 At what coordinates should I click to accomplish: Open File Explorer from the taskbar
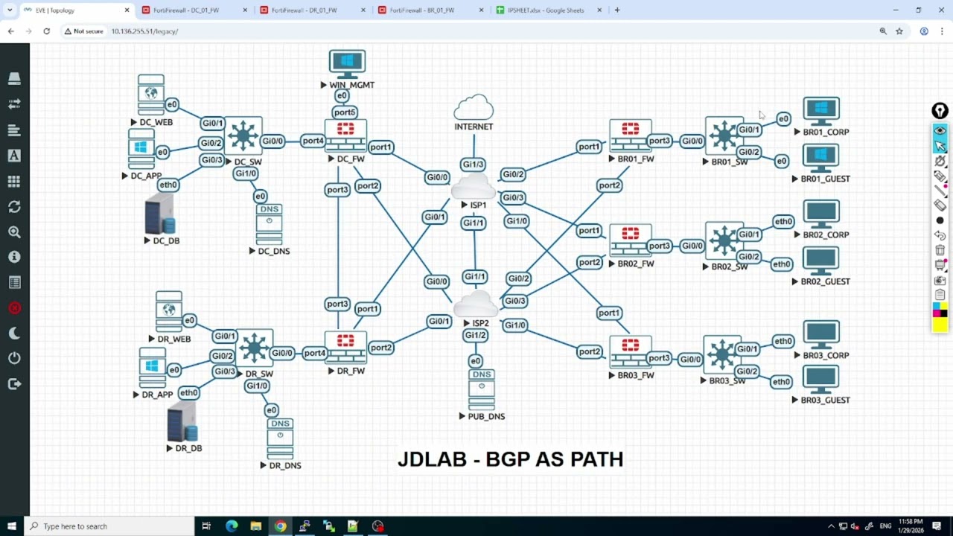(x=255, y=526)
